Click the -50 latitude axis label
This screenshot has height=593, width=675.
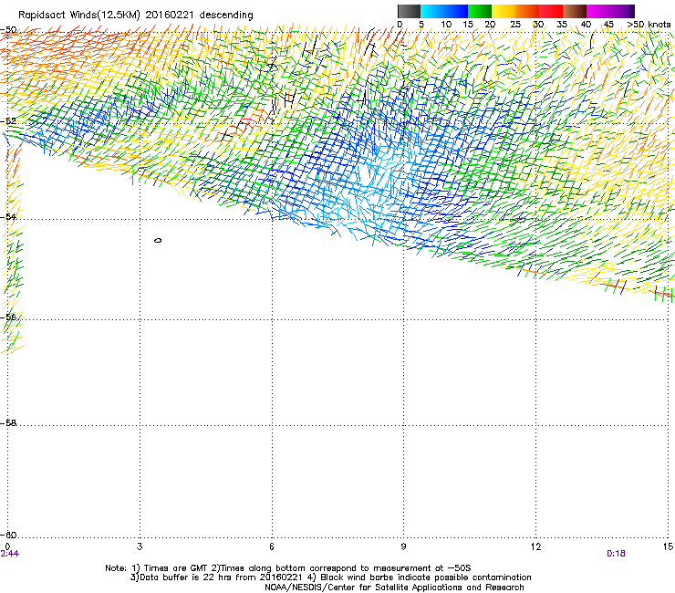8,30
